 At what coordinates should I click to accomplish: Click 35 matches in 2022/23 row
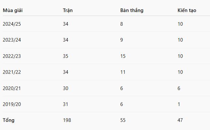point(66,56)
